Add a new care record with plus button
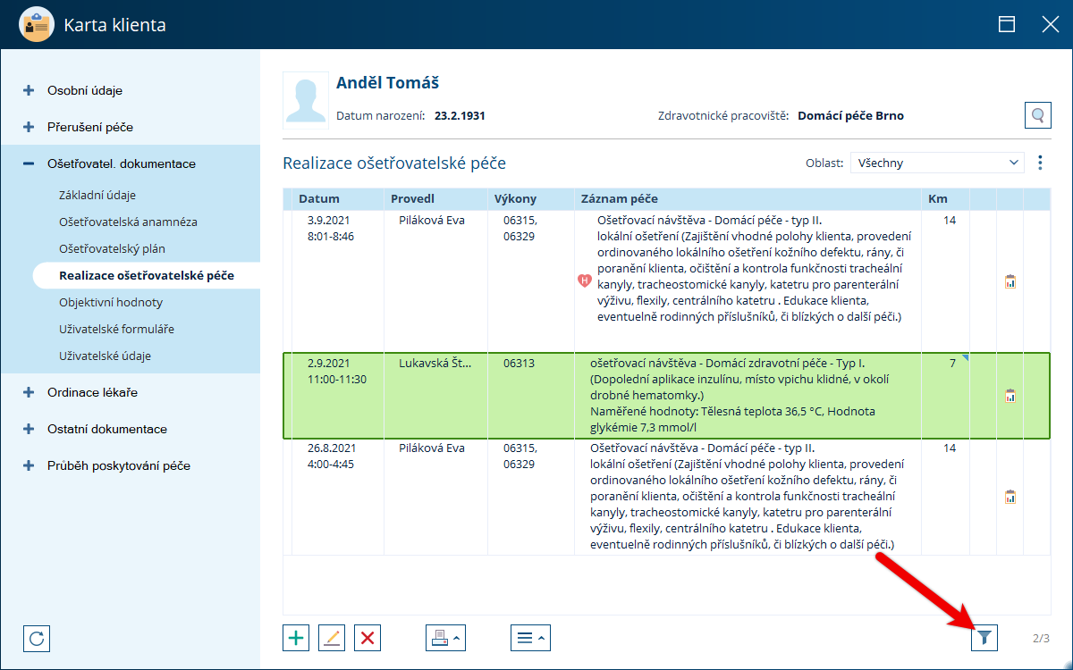Image resolution: width=1073 pixels, height=670 pixels. coord(296,638)
